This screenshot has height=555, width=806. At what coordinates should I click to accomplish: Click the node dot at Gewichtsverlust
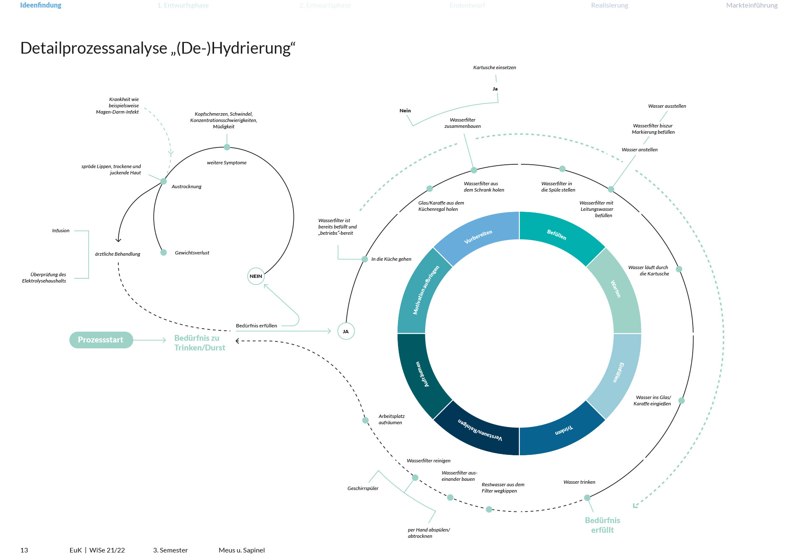click(x=164, y=253)
